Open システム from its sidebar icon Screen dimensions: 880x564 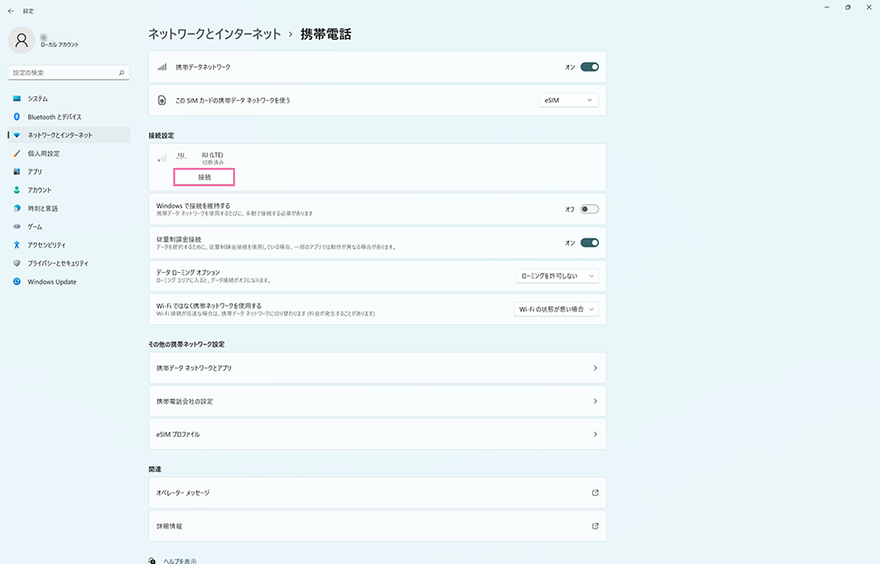pyautogui.click(x=16, y=98)
